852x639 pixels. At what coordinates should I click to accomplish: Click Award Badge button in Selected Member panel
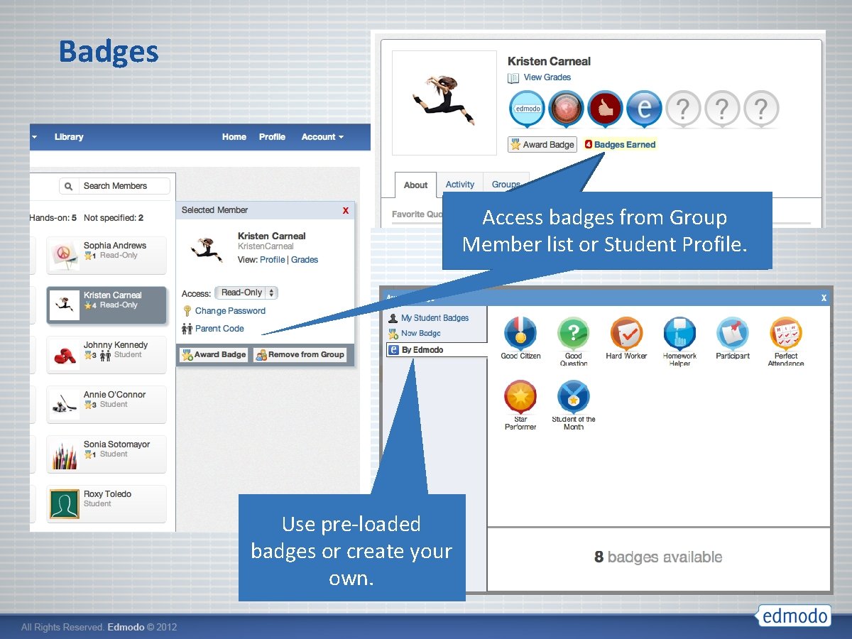pyautogui.click(x=214, y=355)
